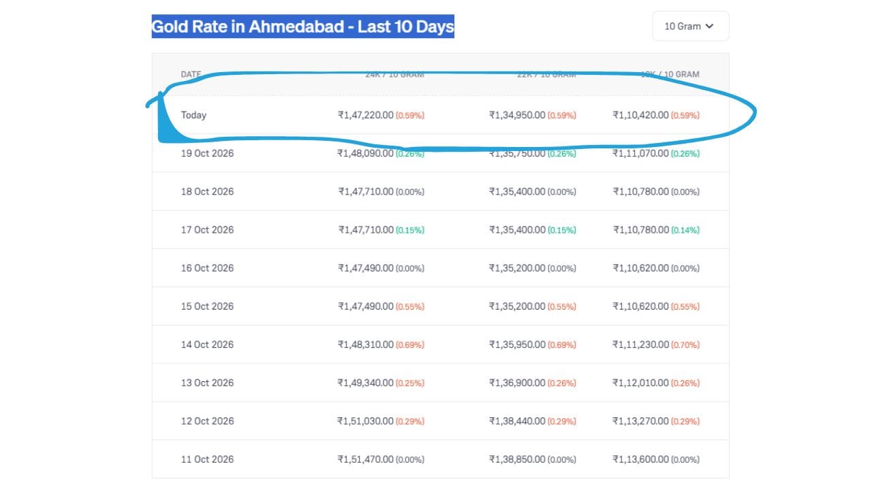Click 17 Oct 18K price ₹1,10,780.00
Image resolution: width=872 pixels, height=490 pixels.
click(x=640, y=229)
